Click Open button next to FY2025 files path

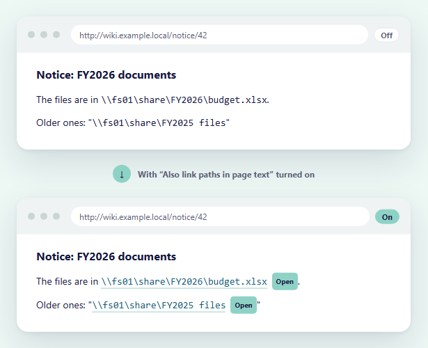(x=244, y=305)
